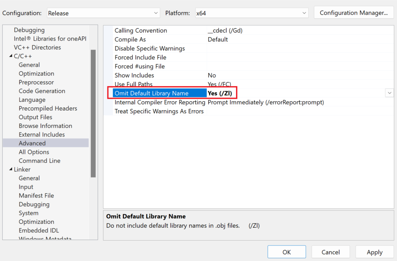Select Manifest File under Linker
Viewport: 397px width, 261px height.
(x=36, y=196)
